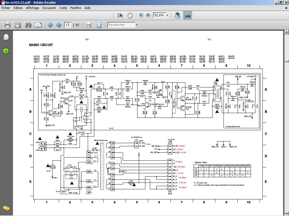This screenshot has height=216, width=289.
Task: Open the Outils menu
Action: (63, 8)
